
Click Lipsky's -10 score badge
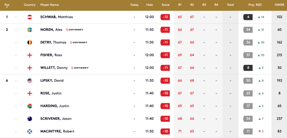click(165, 80)
